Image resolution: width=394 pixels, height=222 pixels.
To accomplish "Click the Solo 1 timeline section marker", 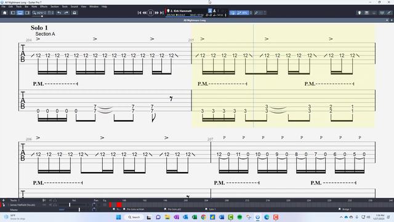I will coord(211,209).
